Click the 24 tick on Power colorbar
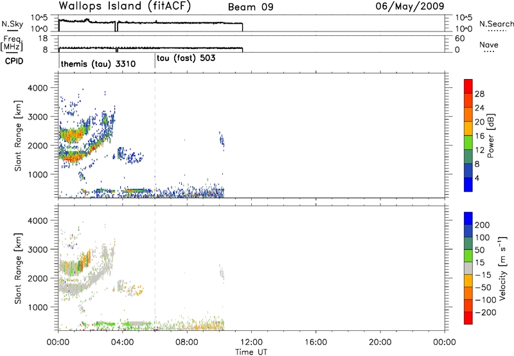This screenshot has width=514, height=356. [479, 108]
